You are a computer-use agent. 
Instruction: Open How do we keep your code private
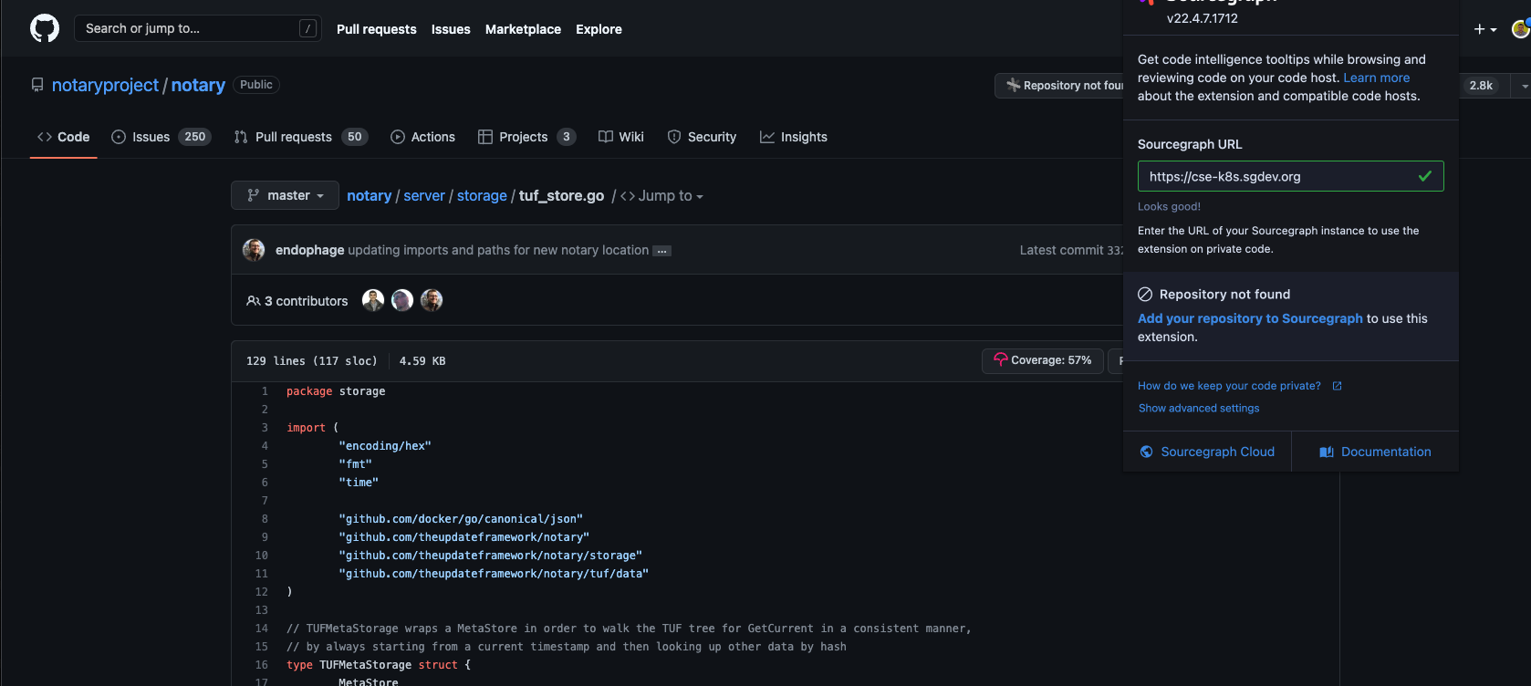[x=1229, y=386]
